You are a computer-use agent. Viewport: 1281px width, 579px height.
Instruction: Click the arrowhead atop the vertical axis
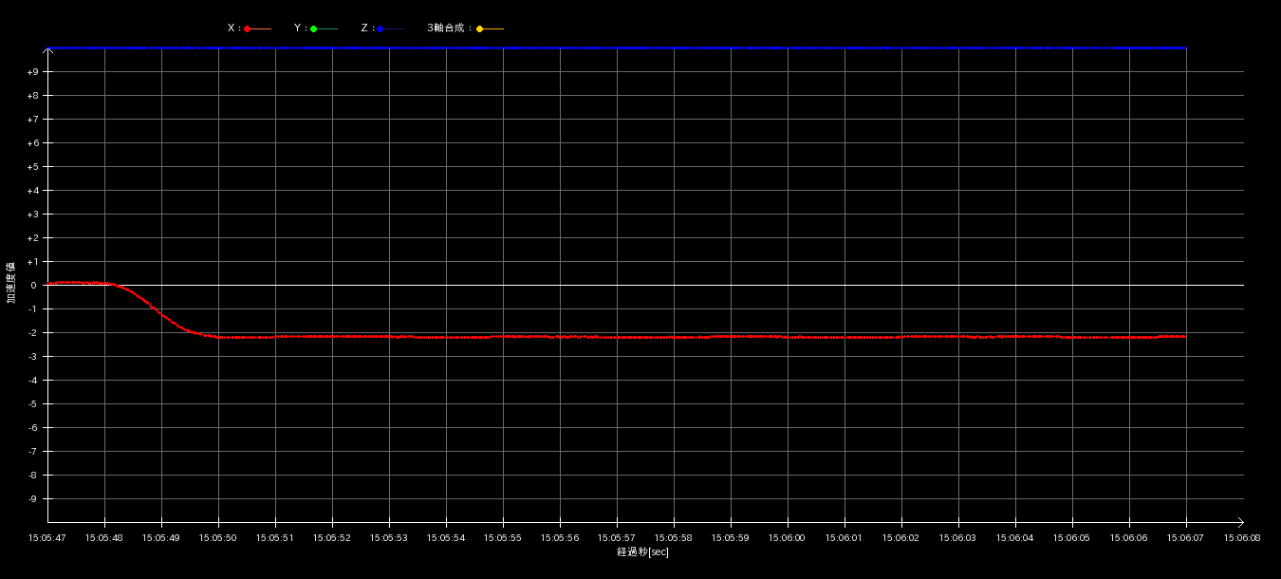tap(48, 50)
